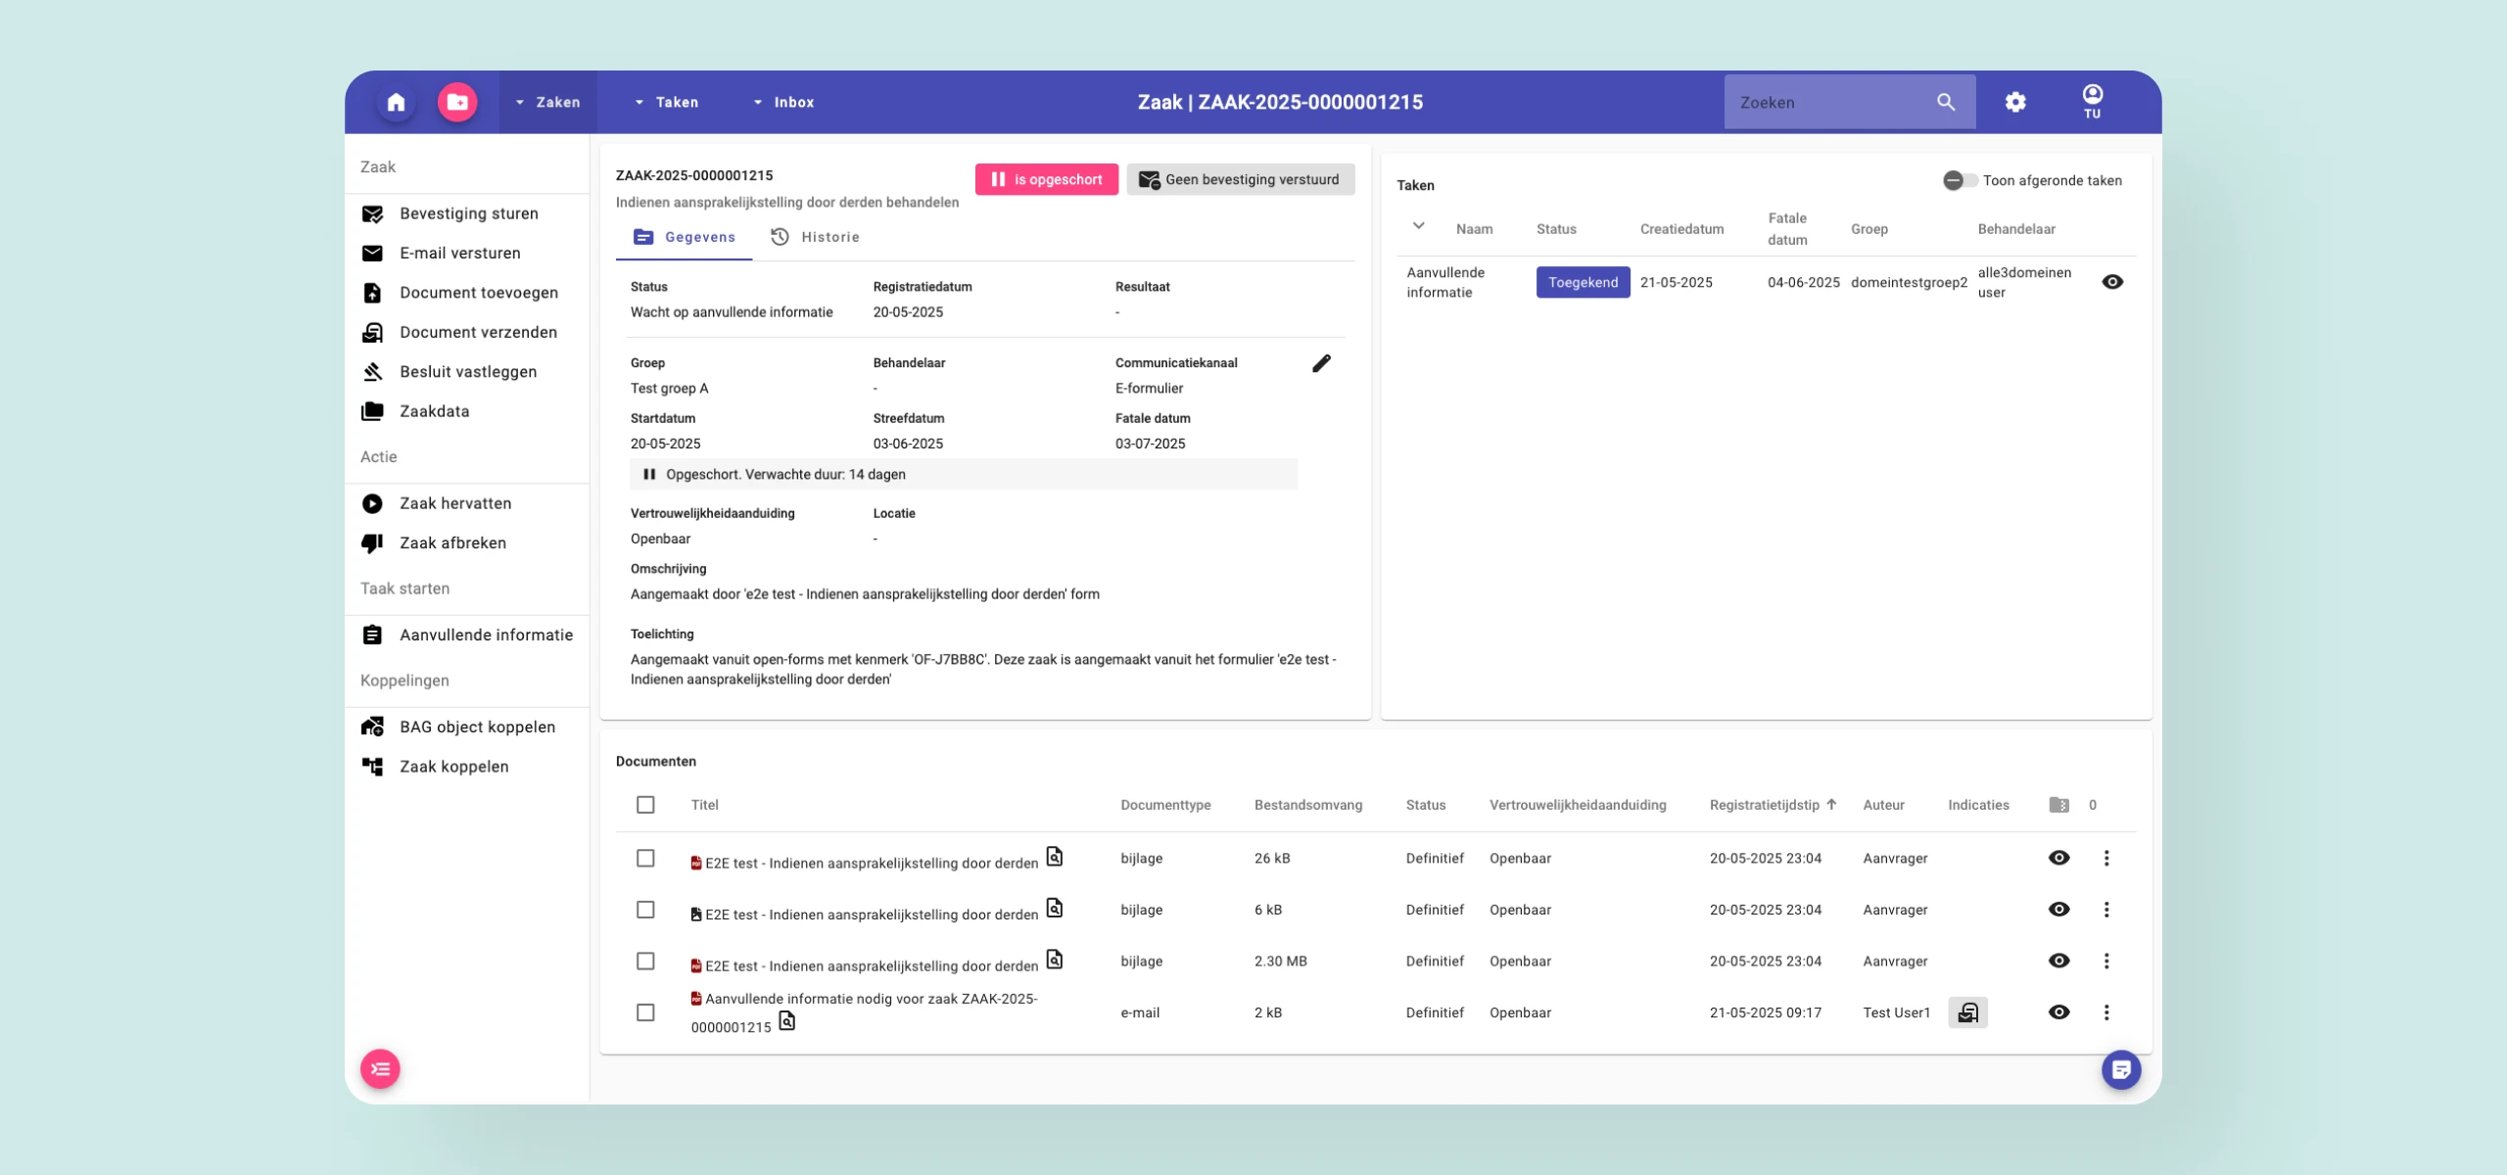Start the Aanvullende informatie task in sidebar
Screen dimensions: 2507x1175
(467, 634)
